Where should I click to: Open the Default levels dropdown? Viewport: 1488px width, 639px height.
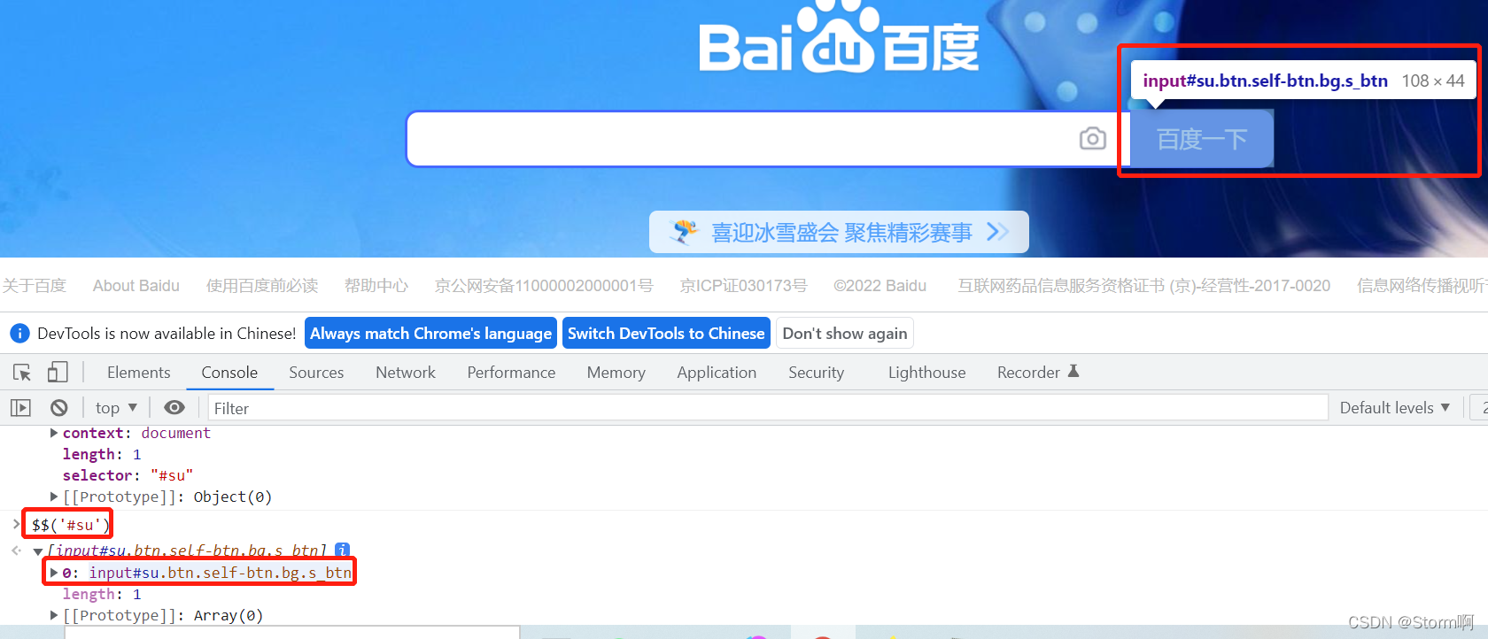pos(1395,408)
